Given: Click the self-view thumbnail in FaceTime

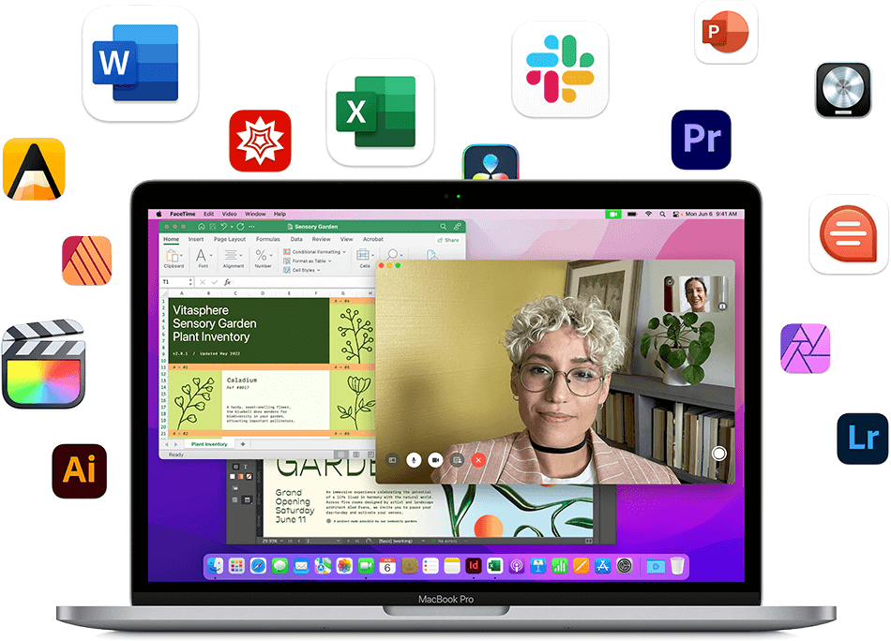Looking at the screenshot, I should [x=694, y=293].
